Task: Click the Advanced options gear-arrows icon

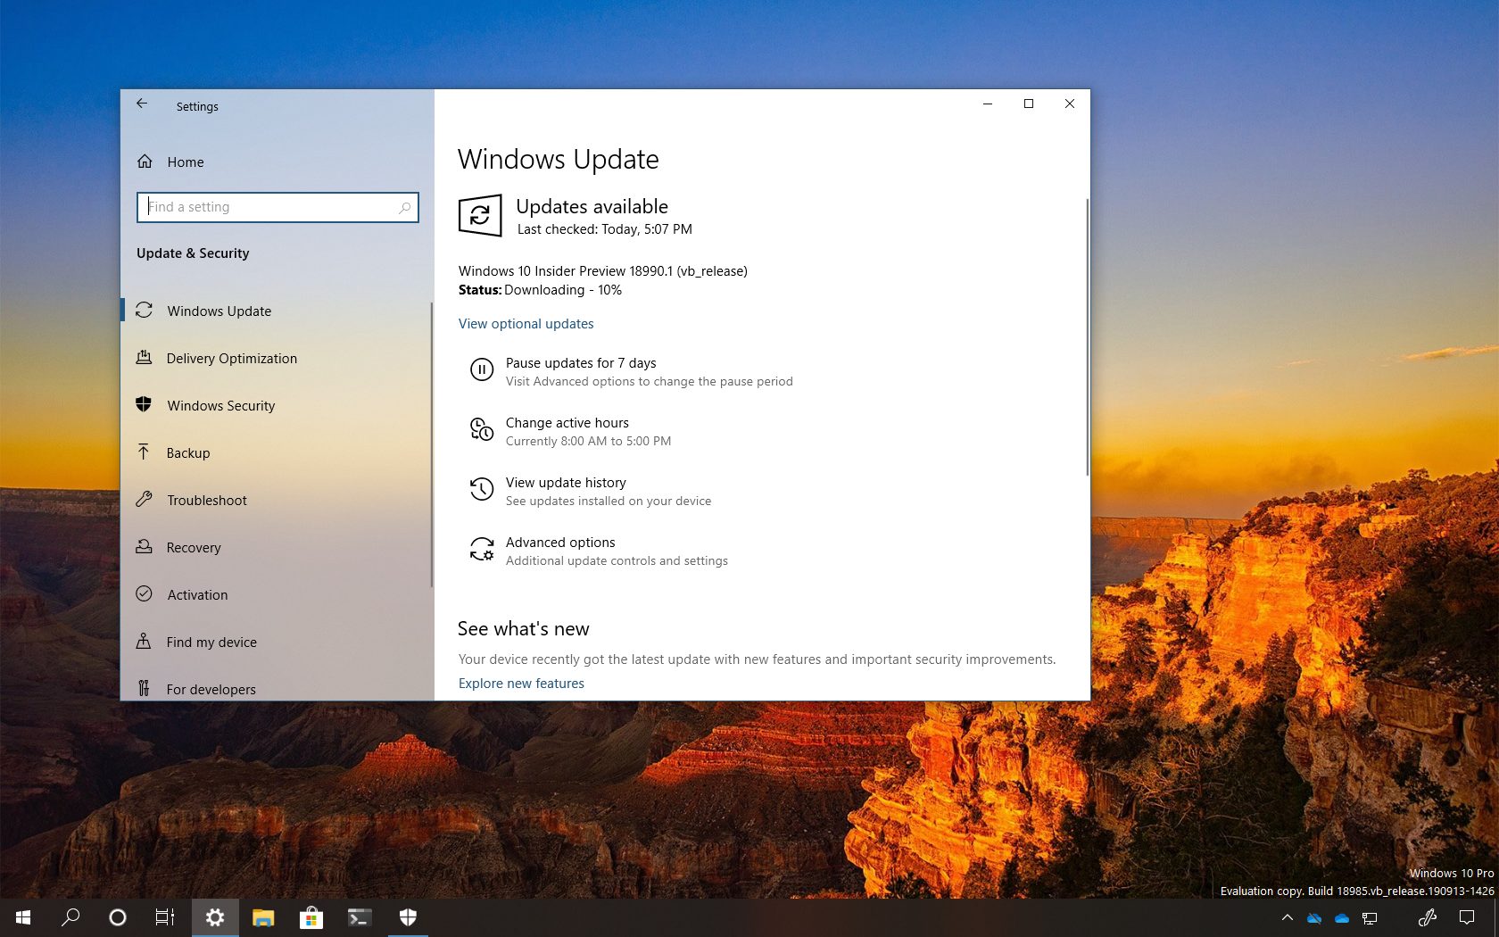Action: [x=482, y=549]
